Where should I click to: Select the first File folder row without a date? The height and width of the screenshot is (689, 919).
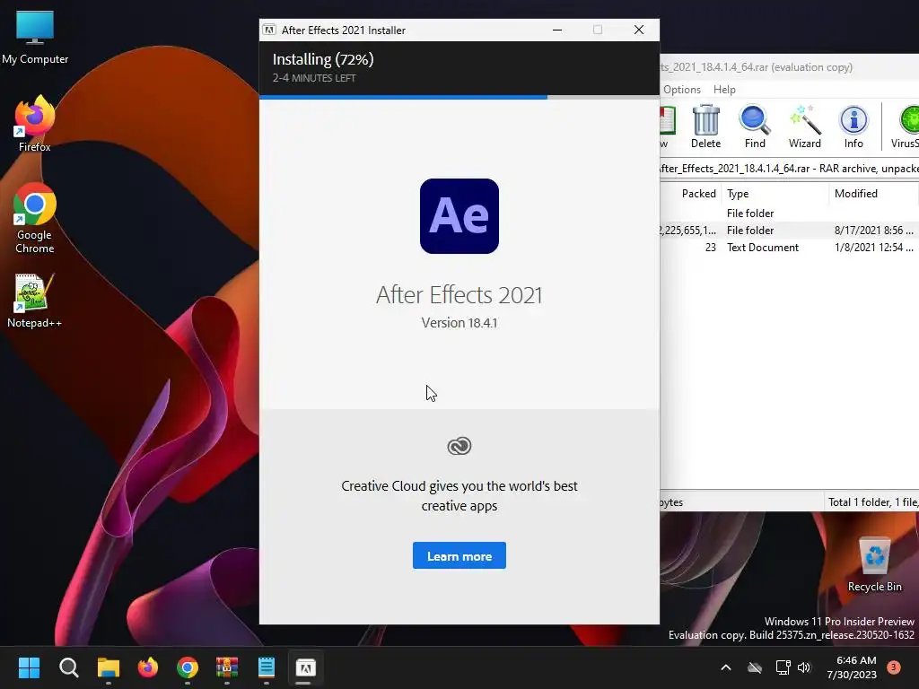coord(789,214)
